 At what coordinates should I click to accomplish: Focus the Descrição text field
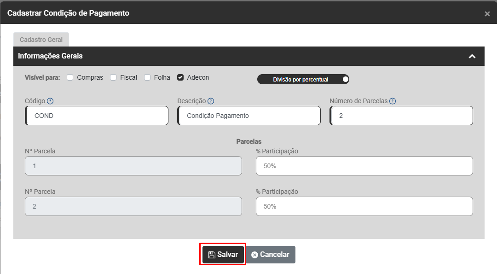[x=249, y=116]
